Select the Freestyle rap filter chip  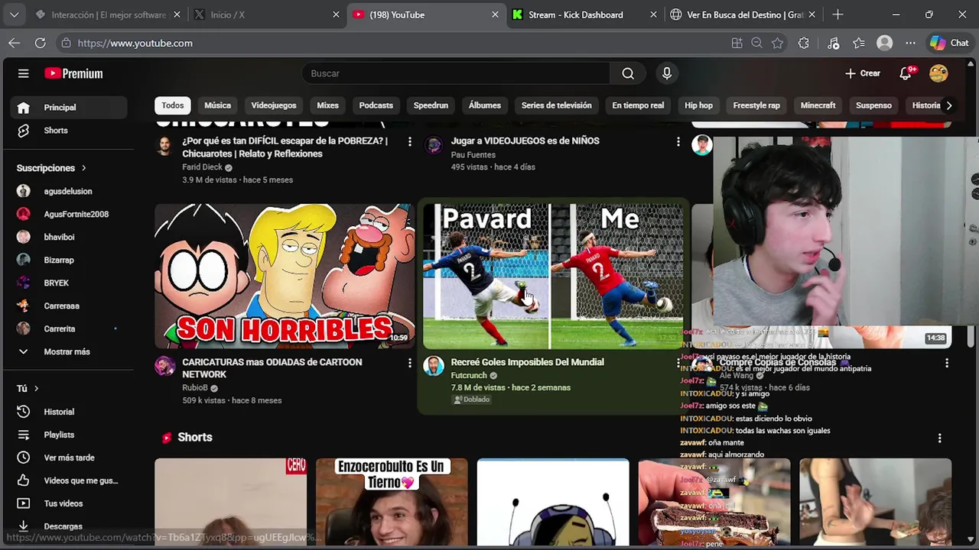tap(756, 105)
